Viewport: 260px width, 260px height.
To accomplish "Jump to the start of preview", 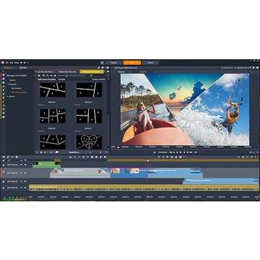I will click(x=170, y=152).
